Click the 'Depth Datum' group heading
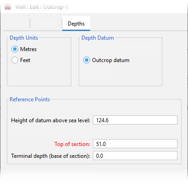This screenshot has height=182, width=188. 97,38
